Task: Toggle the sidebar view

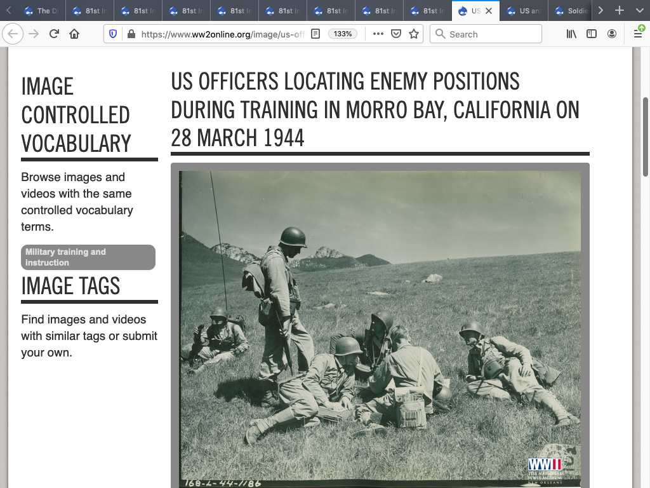Action: tap(592, 34)
